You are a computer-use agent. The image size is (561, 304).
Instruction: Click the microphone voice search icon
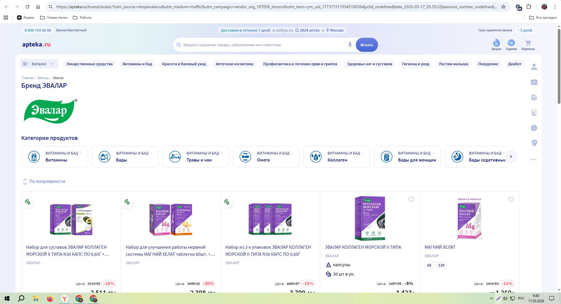pos(350,45)
